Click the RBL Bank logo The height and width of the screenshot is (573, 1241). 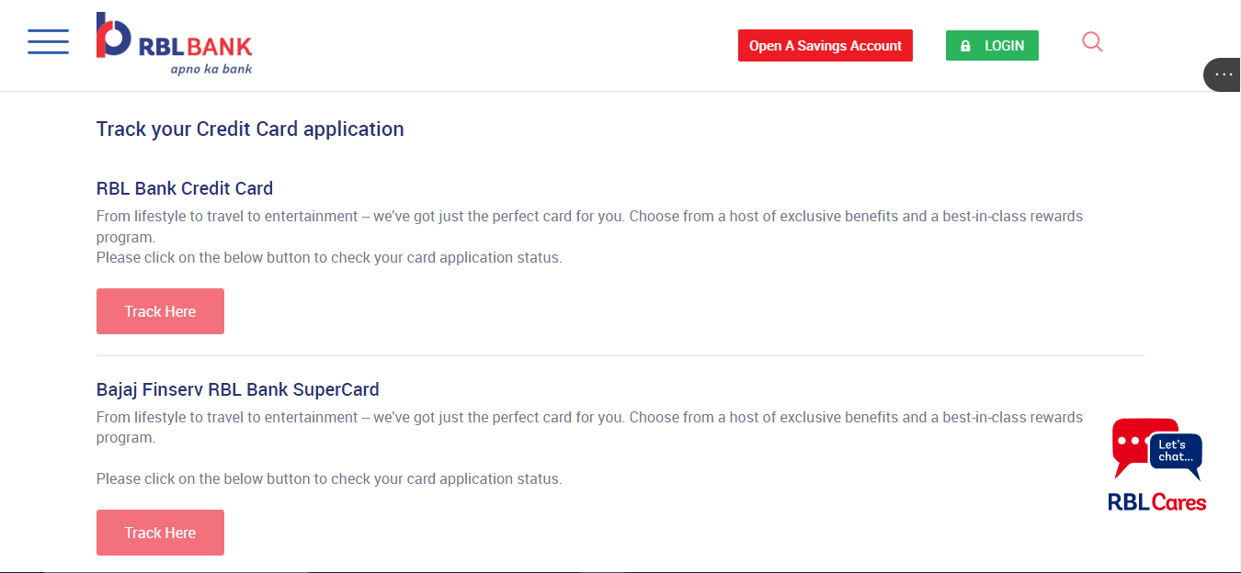(174, 43)
